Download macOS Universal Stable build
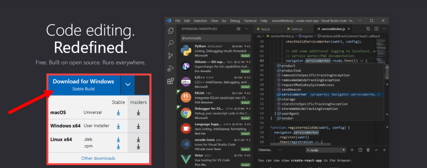This screenshot has width=427, height=168. pyautogui.click(x=118, y=112)
